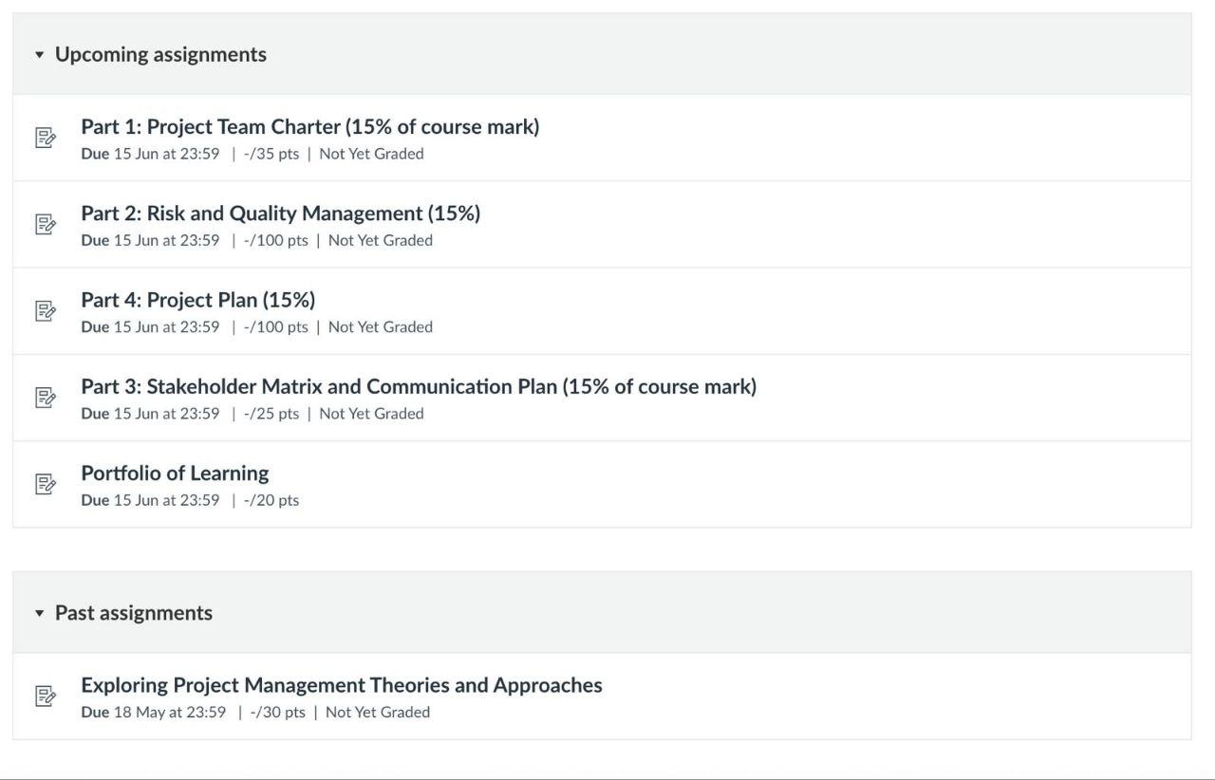Click assignment icon beside Exploring Project Management Theories
This screenshot has height=780, width=1215.
(x=45, y=696)
